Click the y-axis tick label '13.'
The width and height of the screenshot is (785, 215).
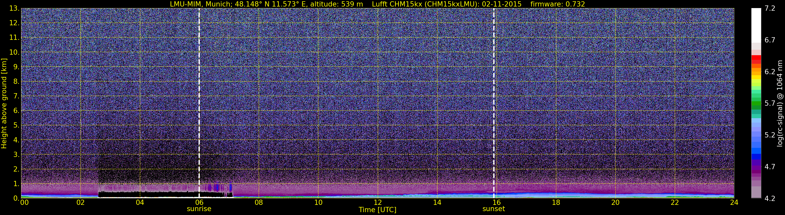click(x=14, y=8)
